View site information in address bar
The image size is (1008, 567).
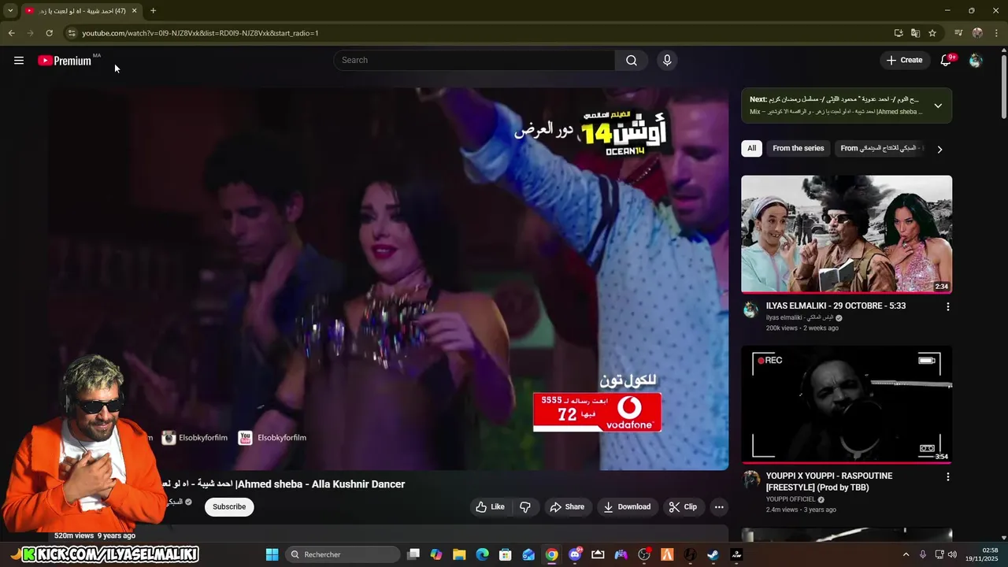tap(71, 33)
